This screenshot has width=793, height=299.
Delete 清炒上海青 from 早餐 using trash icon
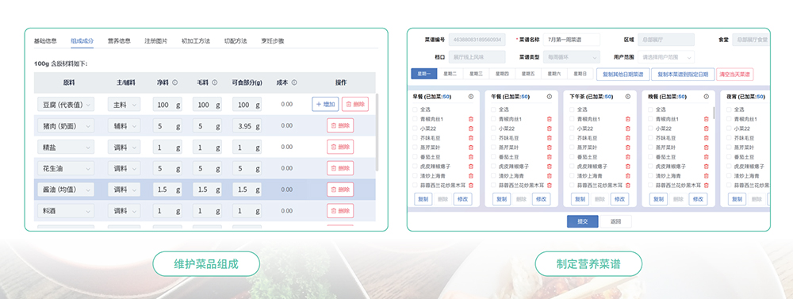pos(471,176)
